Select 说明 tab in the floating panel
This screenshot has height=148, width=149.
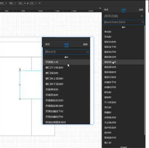coord(85,45)
